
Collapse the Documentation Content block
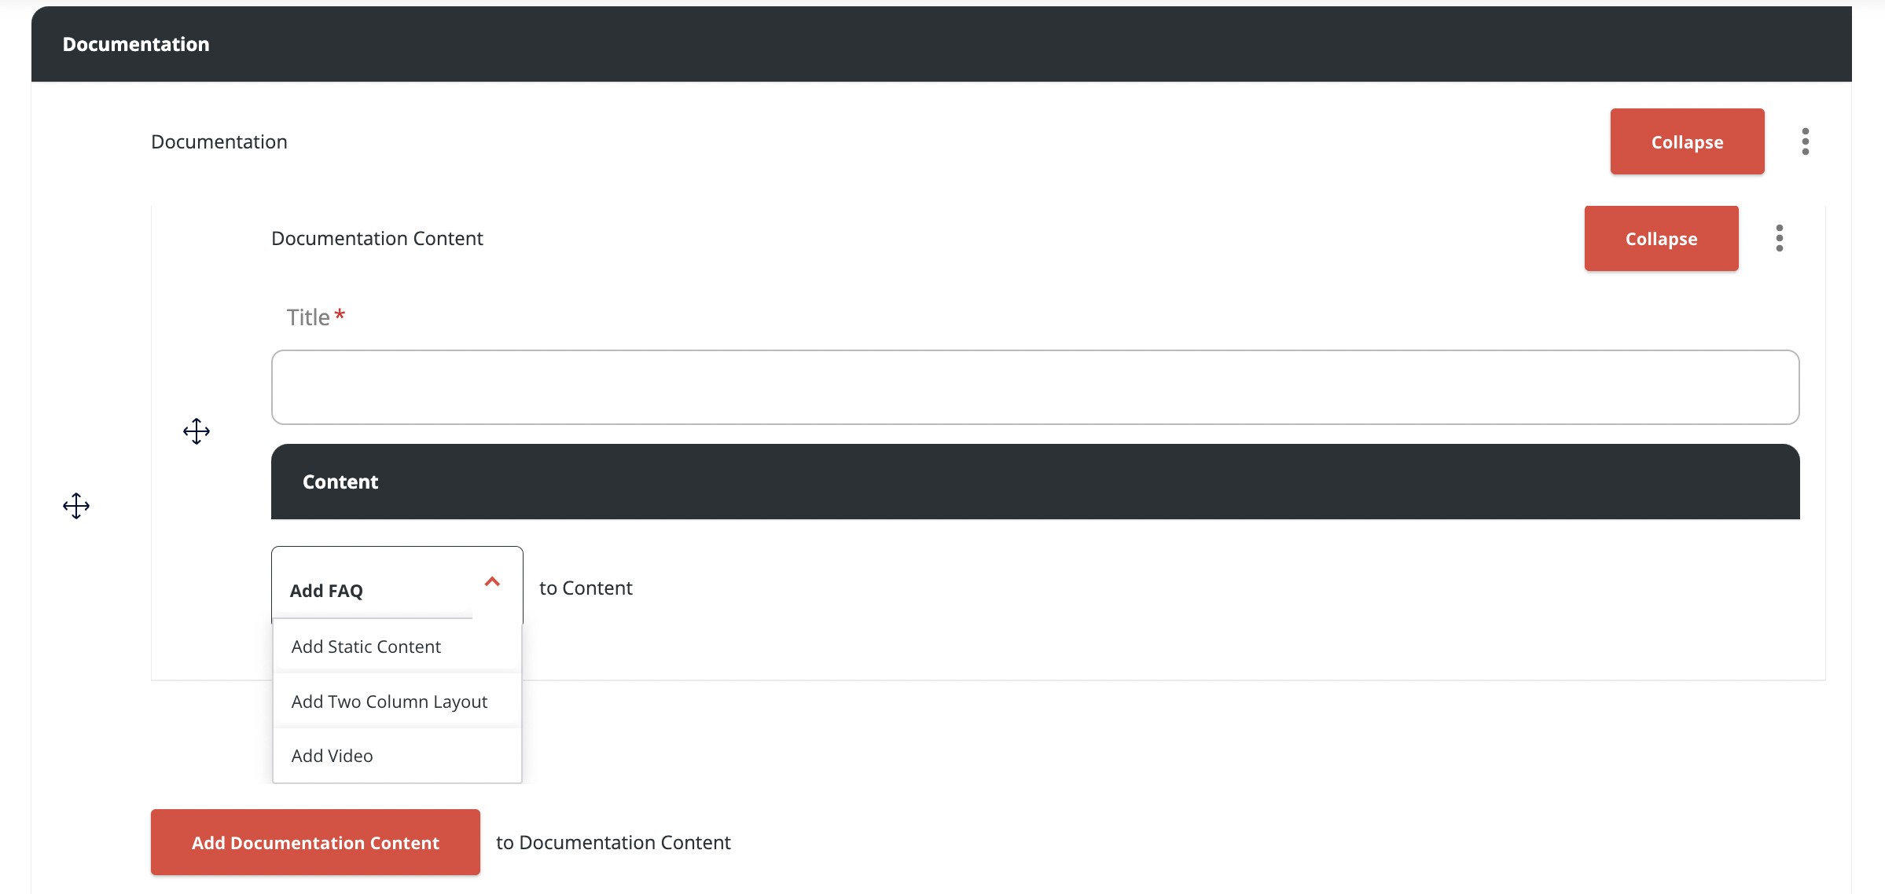coord(1661,239)
